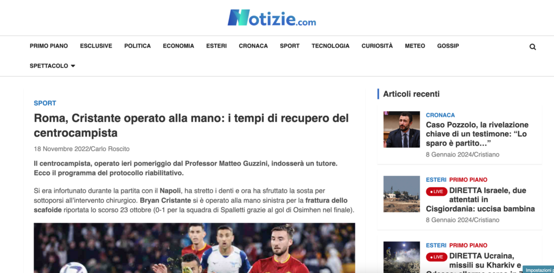The height and width of the screenshot is (273, 554).
Task: Open the Primo Piano menu item
Action: [x=49, y=46]
